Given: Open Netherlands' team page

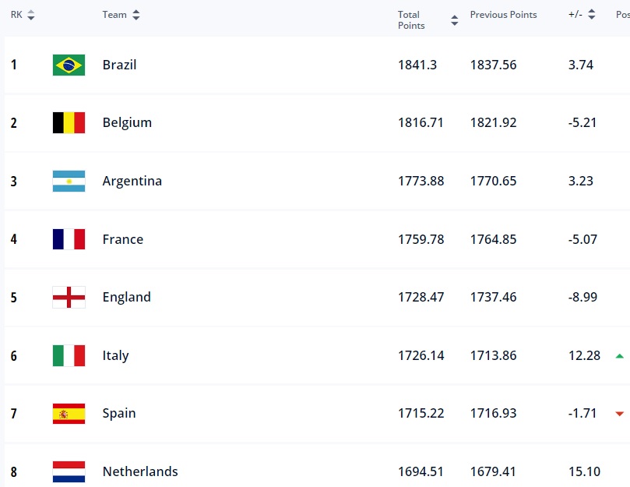Looking at the screenshot, I should click(x=139, y=471).
